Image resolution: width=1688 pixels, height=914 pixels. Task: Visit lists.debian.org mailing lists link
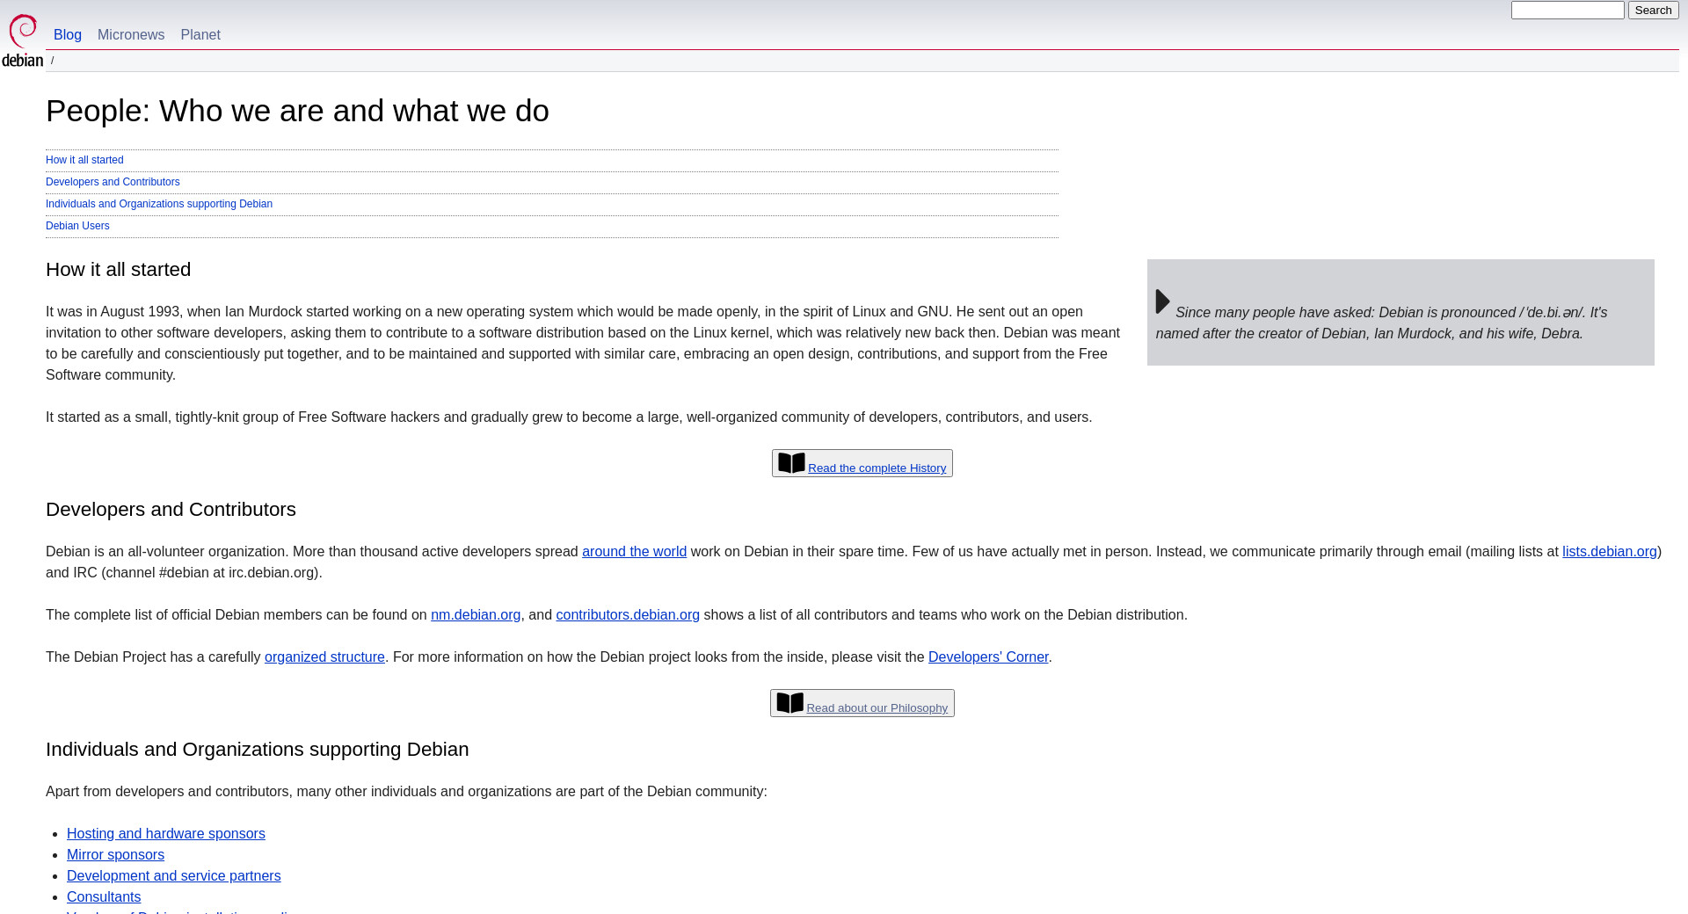(x=1609, y=552)
